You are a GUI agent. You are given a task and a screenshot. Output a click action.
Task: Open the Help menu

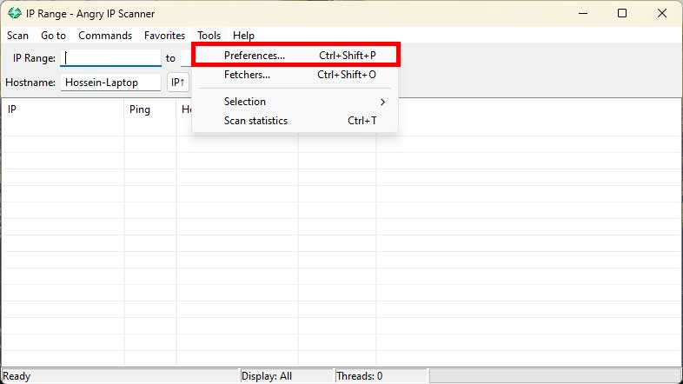243,36
